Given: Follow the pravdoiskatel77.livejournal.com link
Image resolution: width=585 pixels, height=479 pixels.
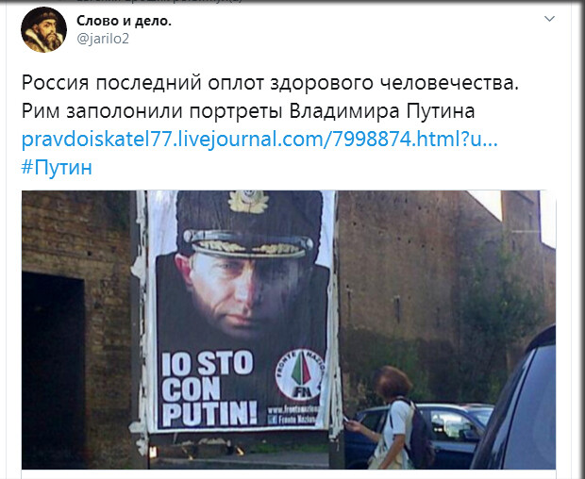Looking at the screenshot, I should point(259,139).
